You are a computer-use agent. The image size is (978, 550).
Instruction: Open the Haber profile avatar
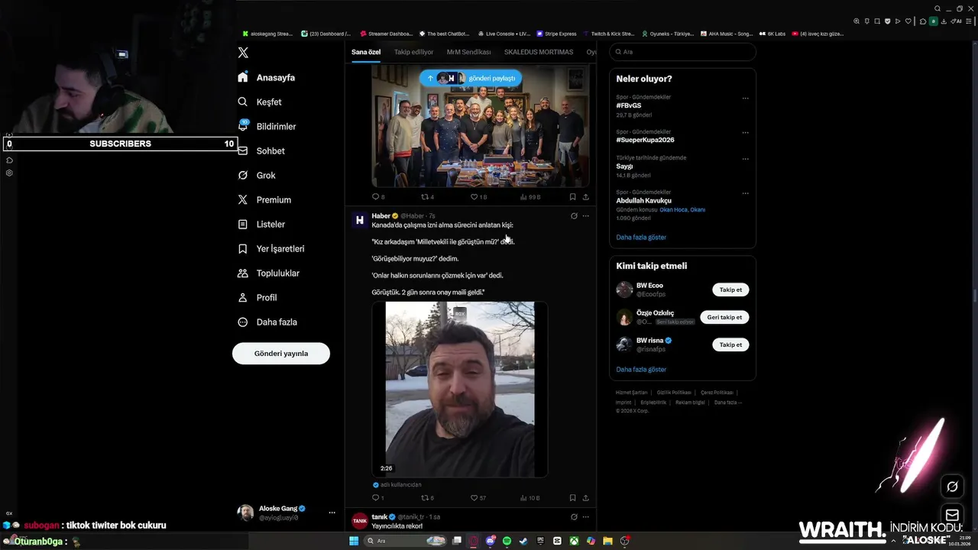click(359, 220)
